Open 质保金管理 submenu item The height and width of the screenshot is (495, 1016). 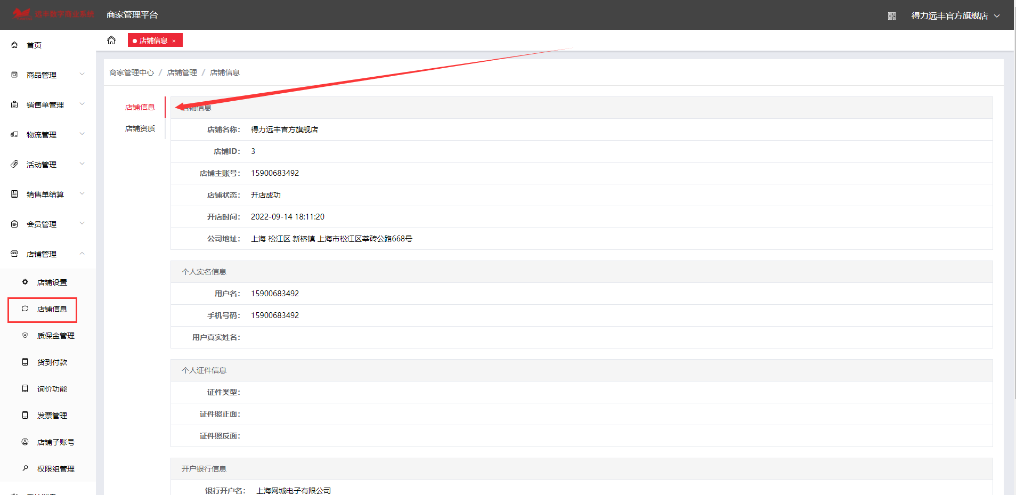[x=56, y=336]
